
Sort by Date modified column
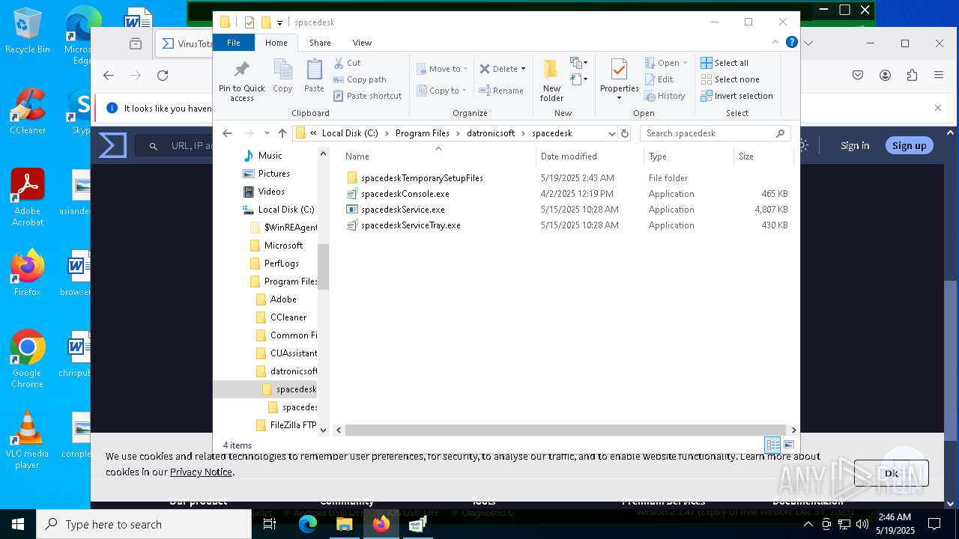(x=569, y=156)
